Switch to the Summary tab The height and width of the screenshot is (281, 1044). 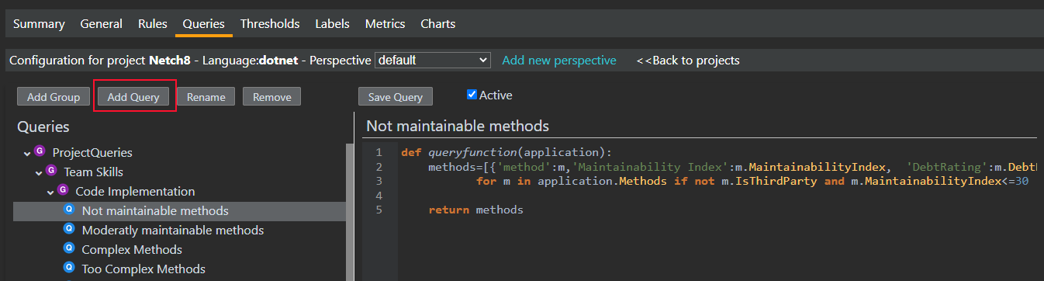(39, 24)
